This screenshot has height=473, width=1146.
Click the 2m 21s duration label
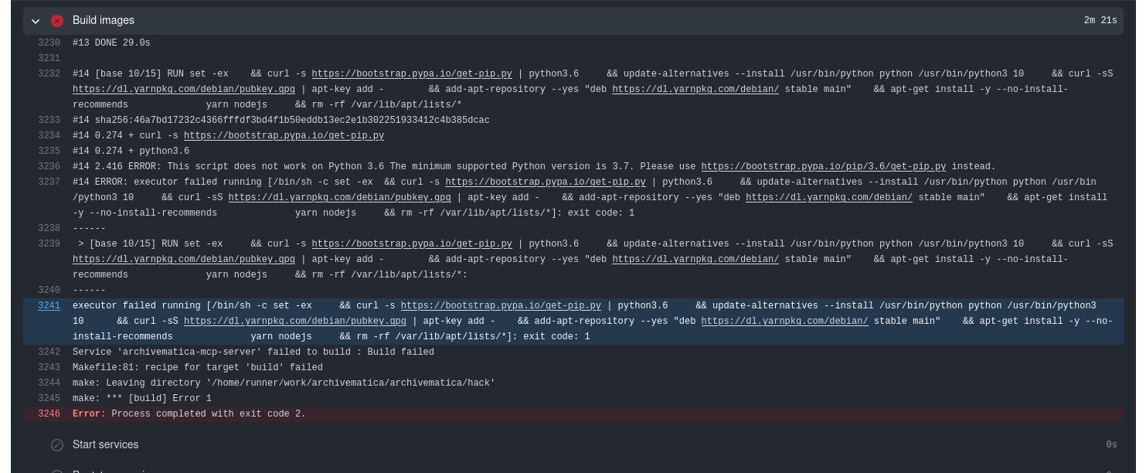pyautogui.click(x=1100, y=21)
